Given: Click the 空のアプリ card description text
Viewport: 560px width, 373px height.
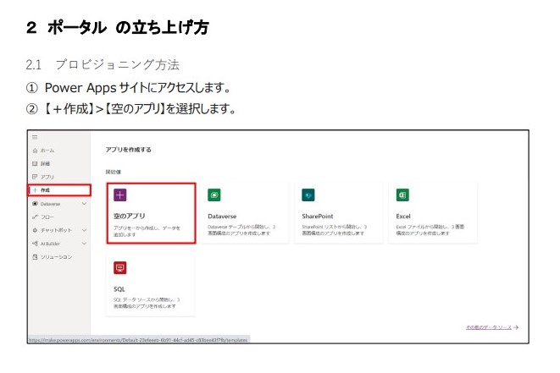Looking at the screenshot, I should point(147,231).
